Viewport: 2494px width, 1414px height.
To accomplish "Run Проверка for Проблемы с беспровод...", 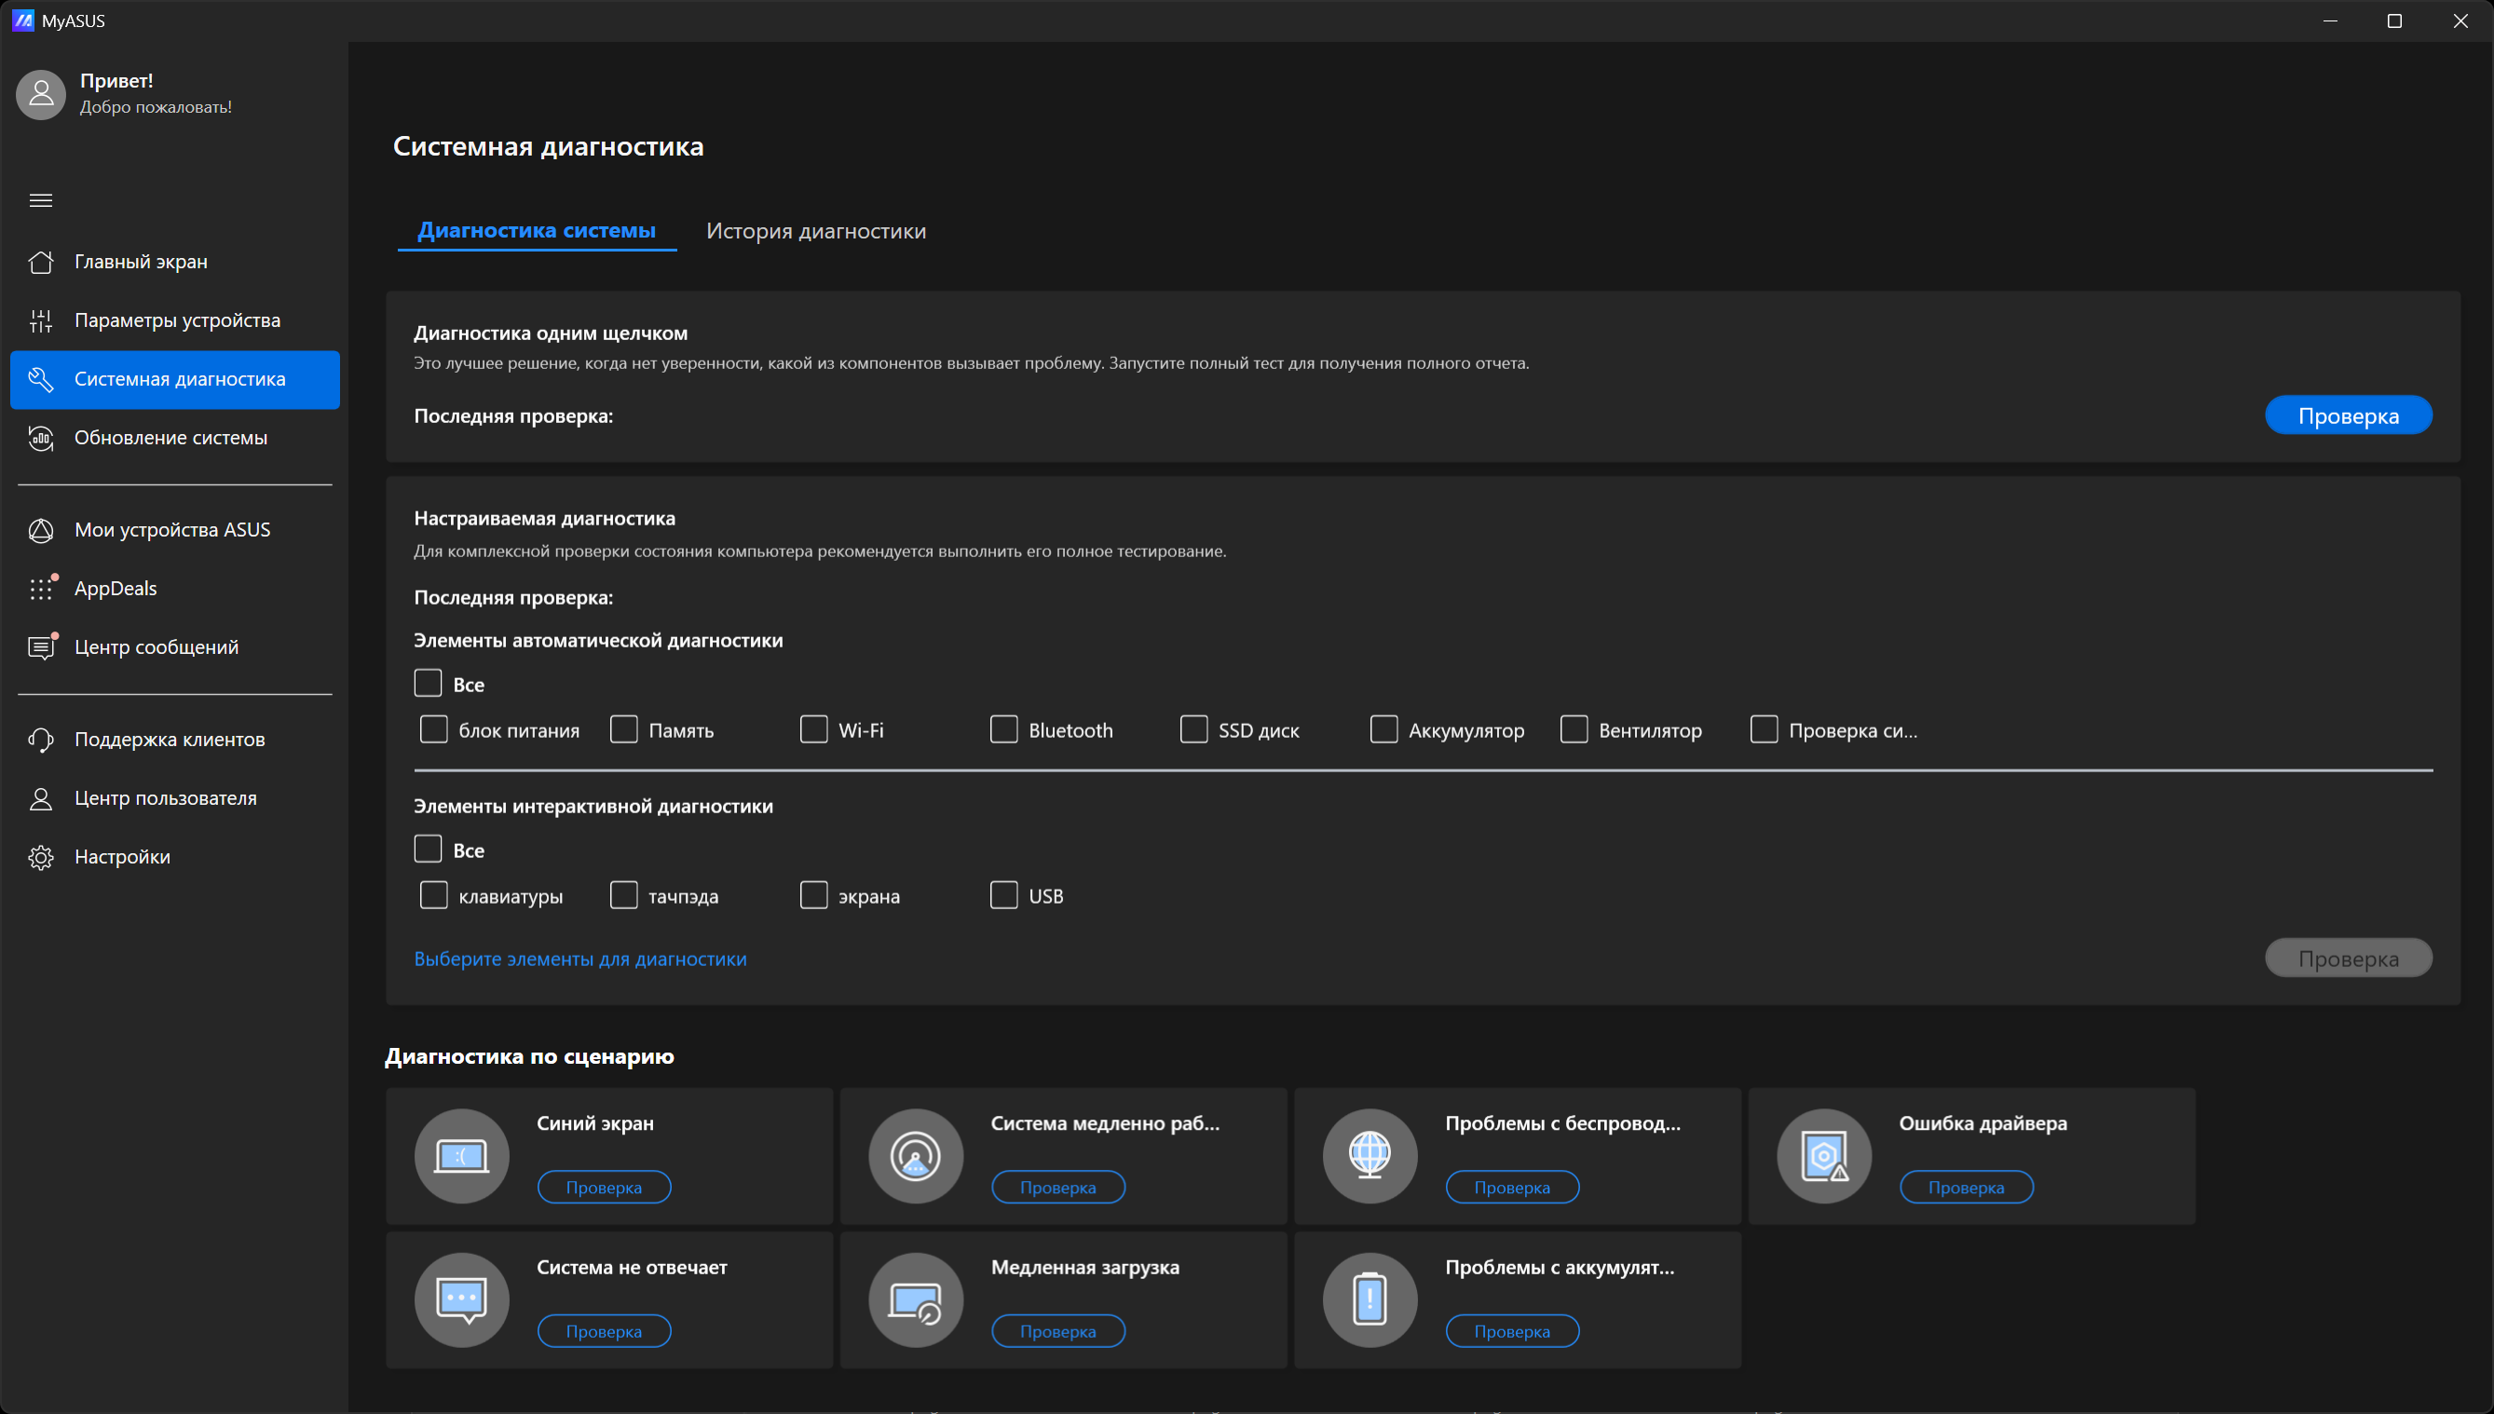I will 1512,1188.
